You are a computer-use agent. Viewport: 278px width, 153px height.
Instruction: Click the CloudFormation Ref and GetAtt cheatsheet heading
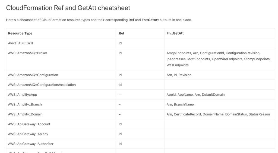click(x=68, y=8)
